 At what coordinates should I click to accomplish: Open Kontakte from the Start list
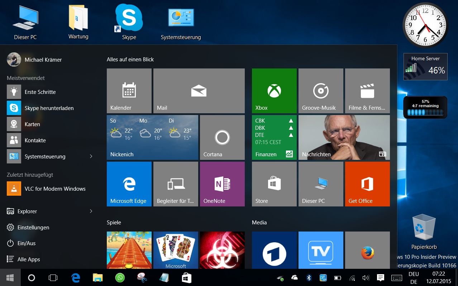tap(50, 140)
